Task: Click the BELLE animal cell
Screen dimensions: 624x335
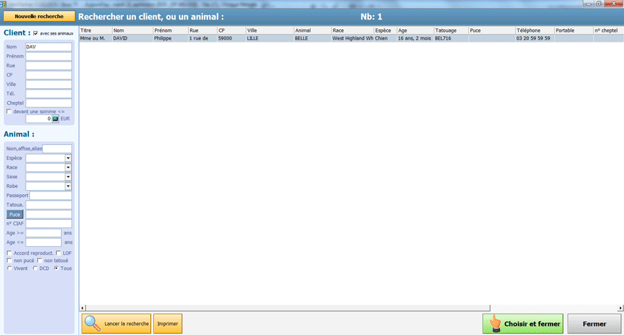Action: (x=313, y=38)
